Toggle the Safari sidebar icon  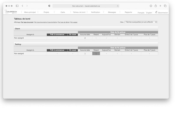[17, 6]
